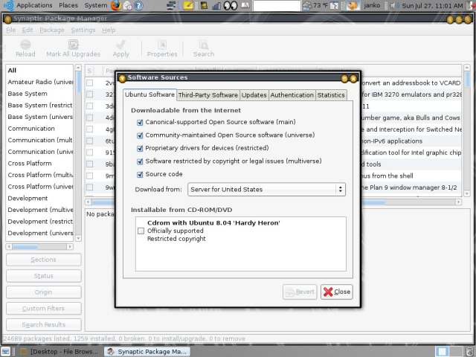
Task: Enable Cdrom with Ubuntu 8.04 Hardy Heron
Action: [141, 231]
